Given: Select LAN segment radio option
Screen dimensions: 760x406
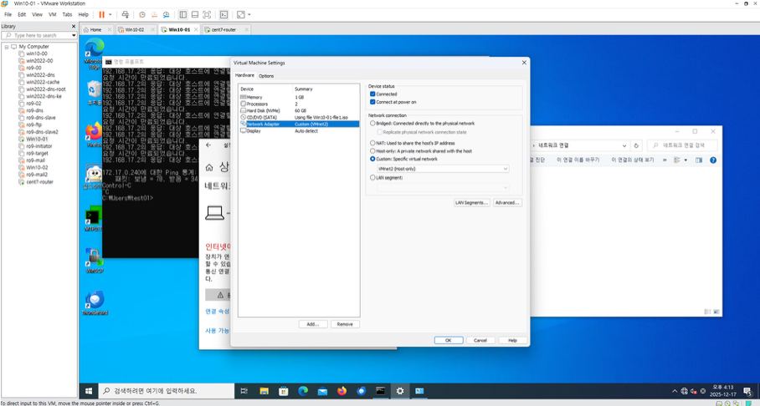Looking at the screenshot, I should 372,178.
